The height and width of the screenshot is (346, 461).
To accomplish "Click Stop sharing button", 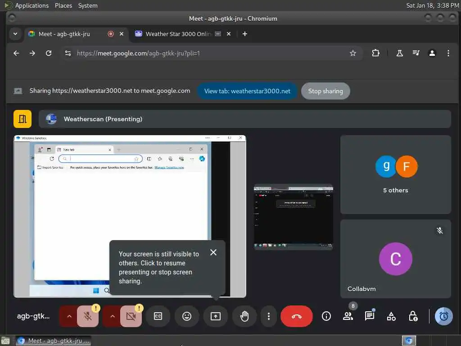I will pos(325,91).
